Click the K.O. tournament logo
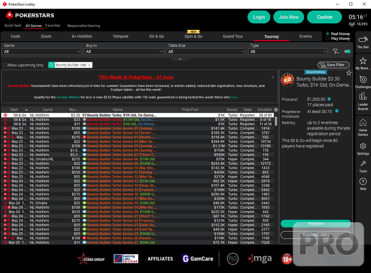This screenshot has height=273, width=371. point(287,80)
